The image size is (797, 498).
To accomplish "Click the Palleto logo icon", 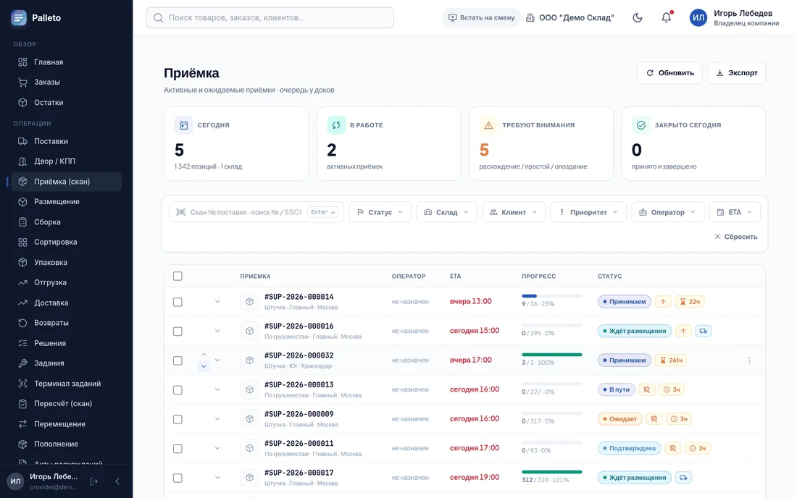I will coord(19,18).
